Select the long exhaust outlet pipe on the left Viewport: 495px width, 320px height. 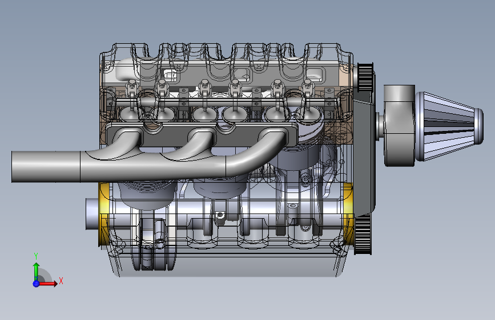tap(46, 167)
